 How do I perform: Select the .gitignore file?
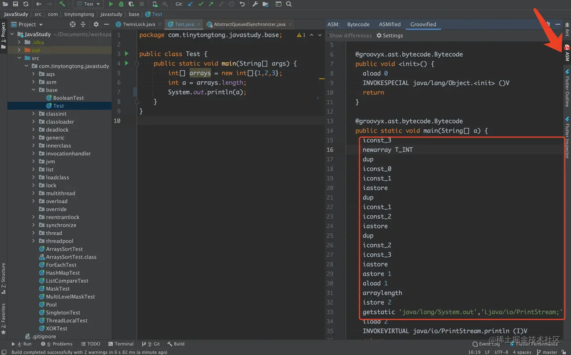tap(41, 336)
